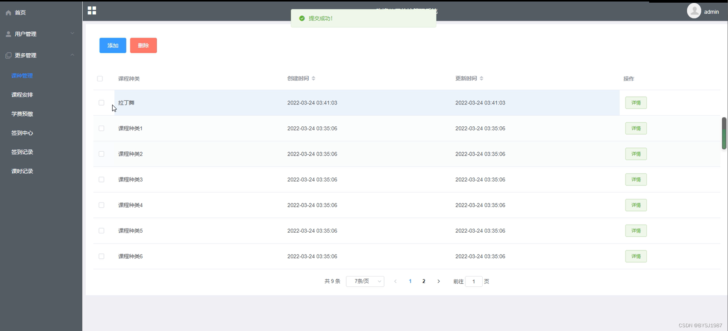Click the 课程种类6 cell text
The height and width of the screenshot is (331, 728).
pos(130,256)
